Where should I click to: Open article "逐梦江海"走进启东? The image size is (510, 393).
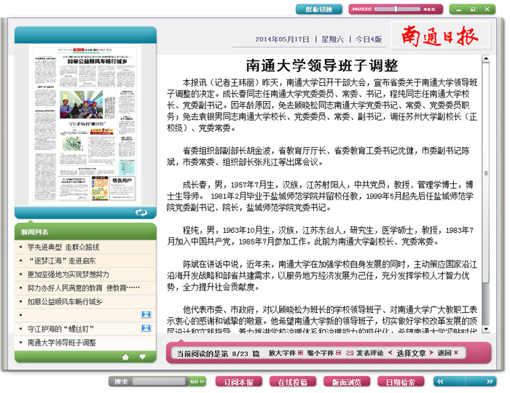(x=61, y=261)
